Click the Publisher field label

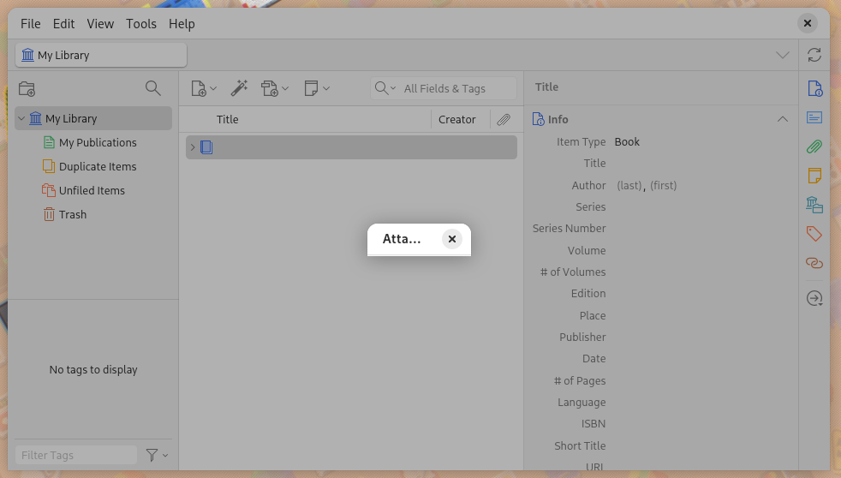click(x=582, y=338)
